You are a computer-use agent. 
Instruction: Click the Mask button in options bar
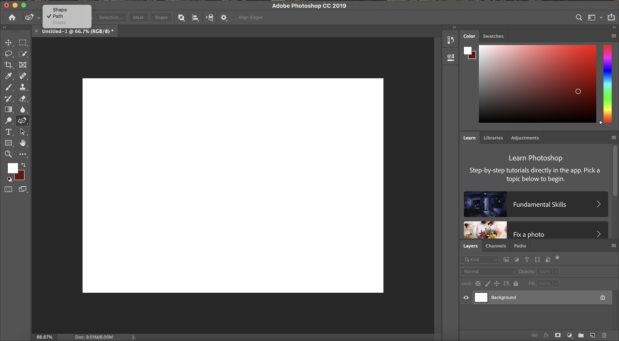138,17
